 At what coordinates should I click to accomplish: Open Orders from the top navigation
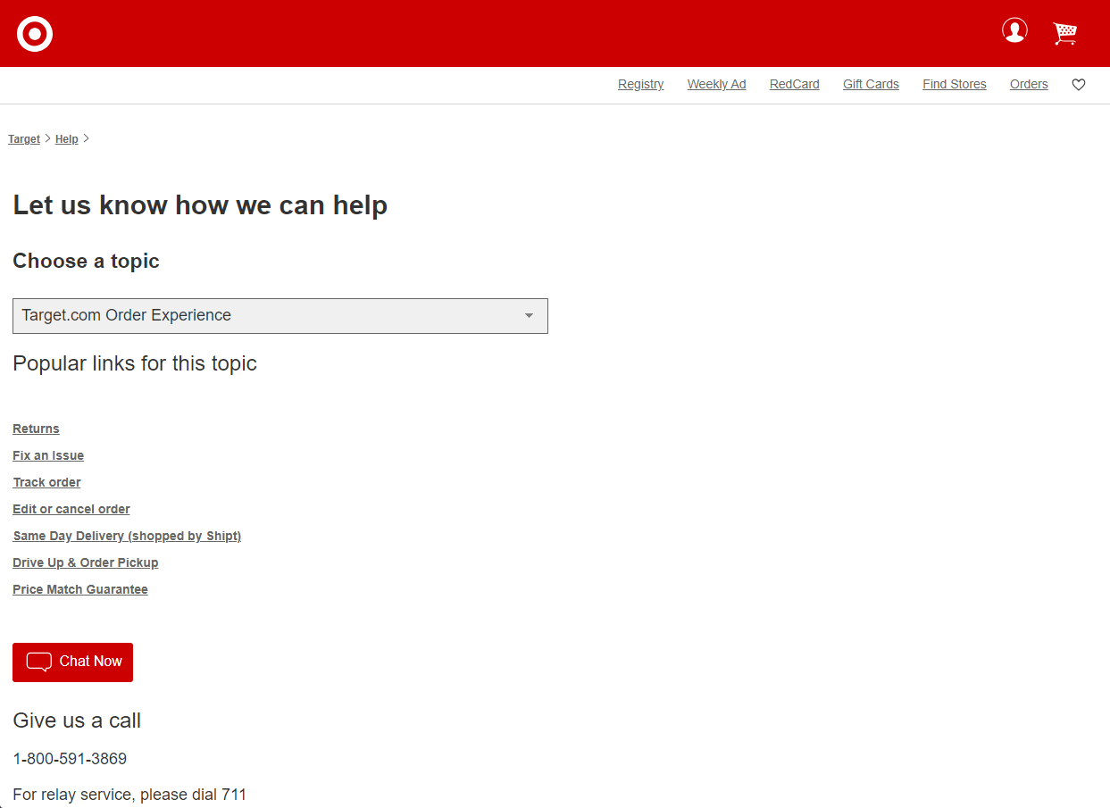(x=1029, y=84)
